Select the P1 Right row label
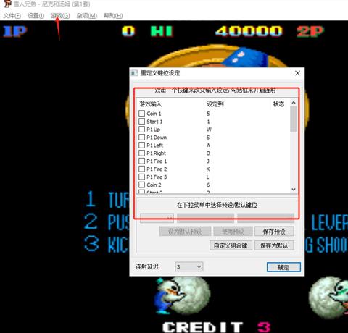The width and height of the screenshot is (348, 333). coord(157,153)
